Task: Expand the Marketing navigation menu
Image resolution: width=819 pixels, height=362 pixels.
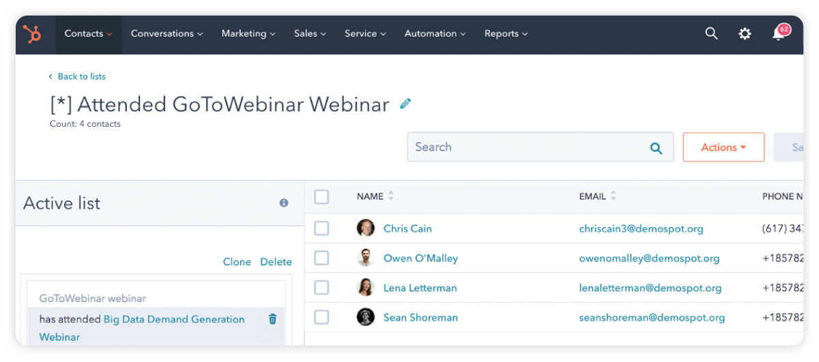Action: pyautogui.click(x=248, y=33)
